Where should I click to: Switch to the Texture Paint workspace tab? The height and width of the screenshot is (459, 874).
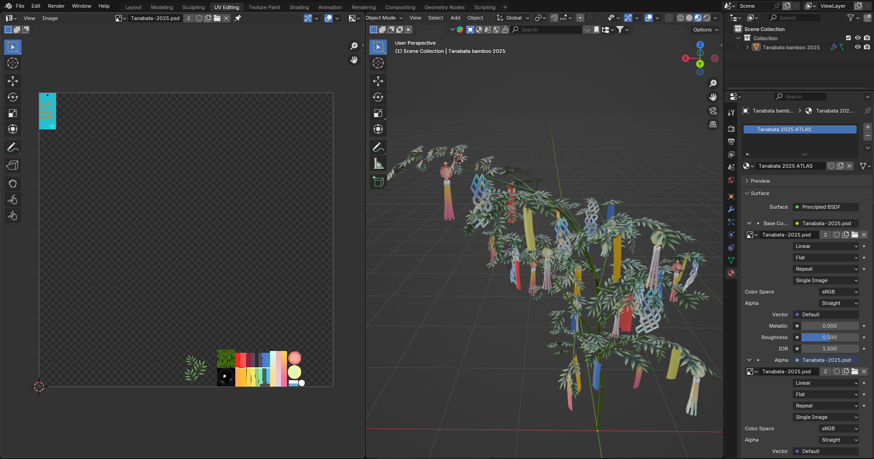click(x=264, y=7)
